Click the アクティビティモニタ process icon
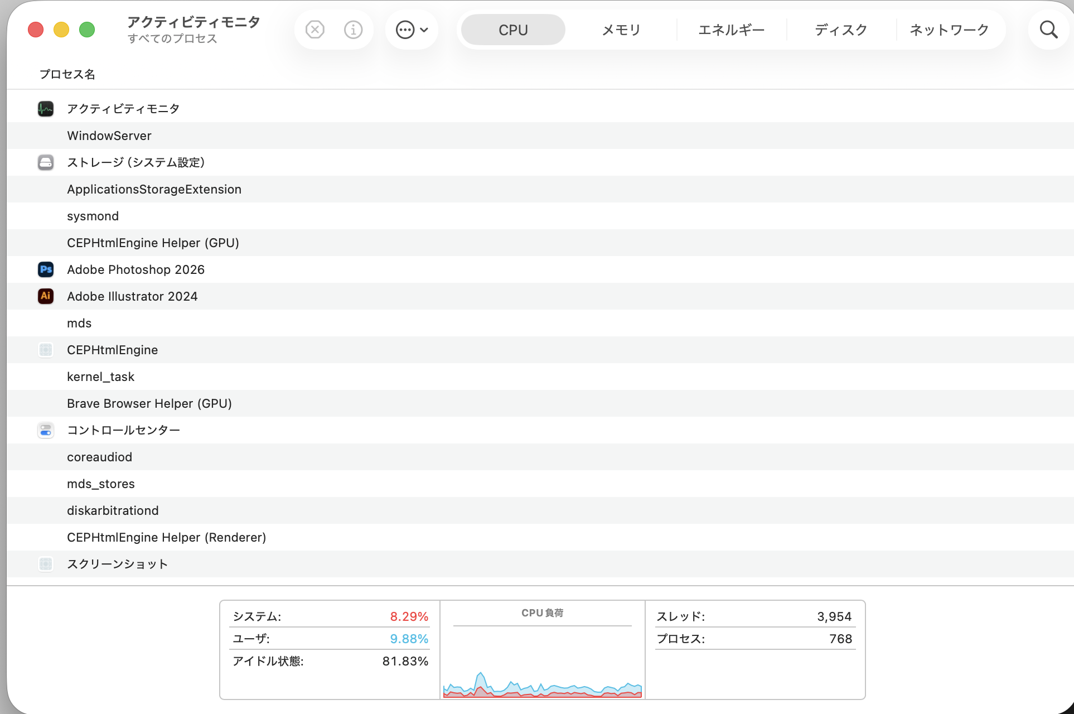 46,109
